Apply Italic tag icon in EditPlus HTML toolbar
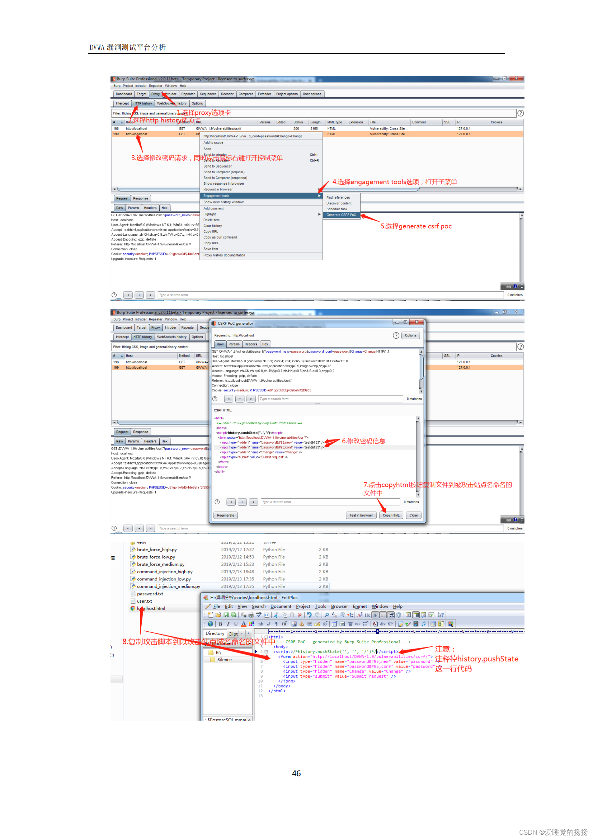Image resolution: width=593 pixels, height=839 pixels. [x=228, y=624]
